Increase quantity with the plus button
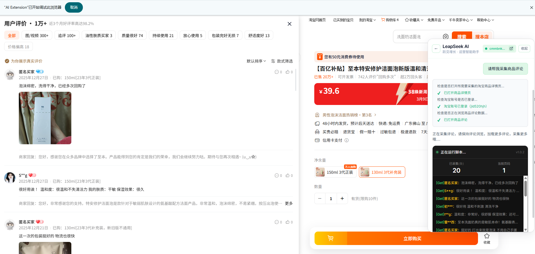535x254 pixels. [x=342, y=199]
